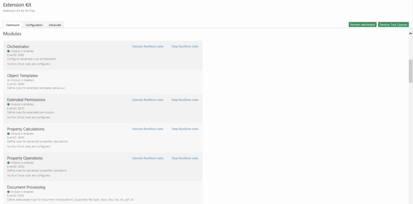Stop RunOnce rules for Property Calculations
This screenshot has width=413, height=204.
click(x=185, y=129)
